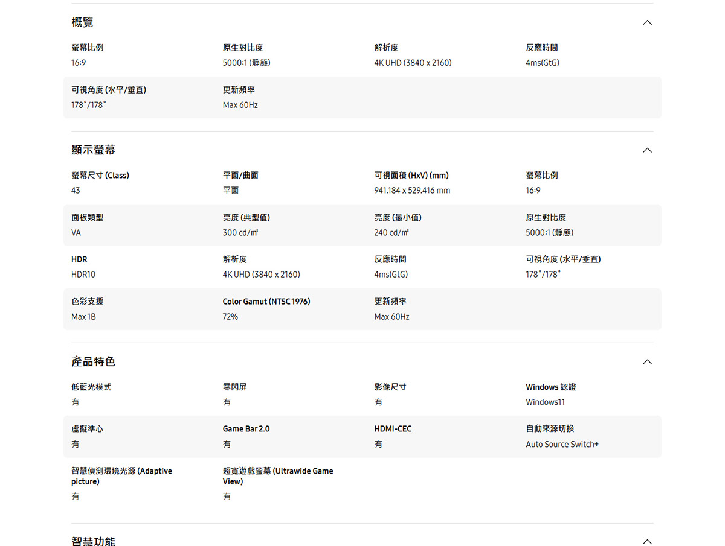
Task: Select the 智慧偵測環境光源 (Adaptive picture) label
Action: pos(121,476)
